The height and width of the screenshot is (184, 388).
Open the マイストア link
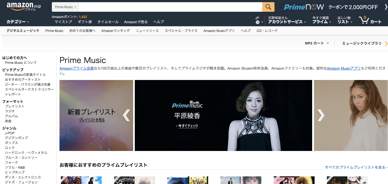[x=63, y=22]
